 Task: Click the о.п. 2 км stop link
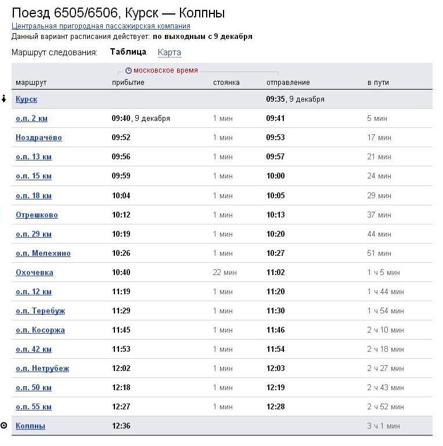tap(31, 119)
